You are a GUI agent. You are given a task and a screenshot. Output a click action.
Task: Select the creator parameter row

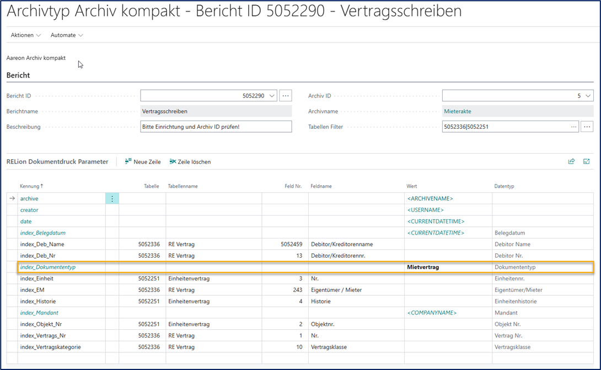29,210
